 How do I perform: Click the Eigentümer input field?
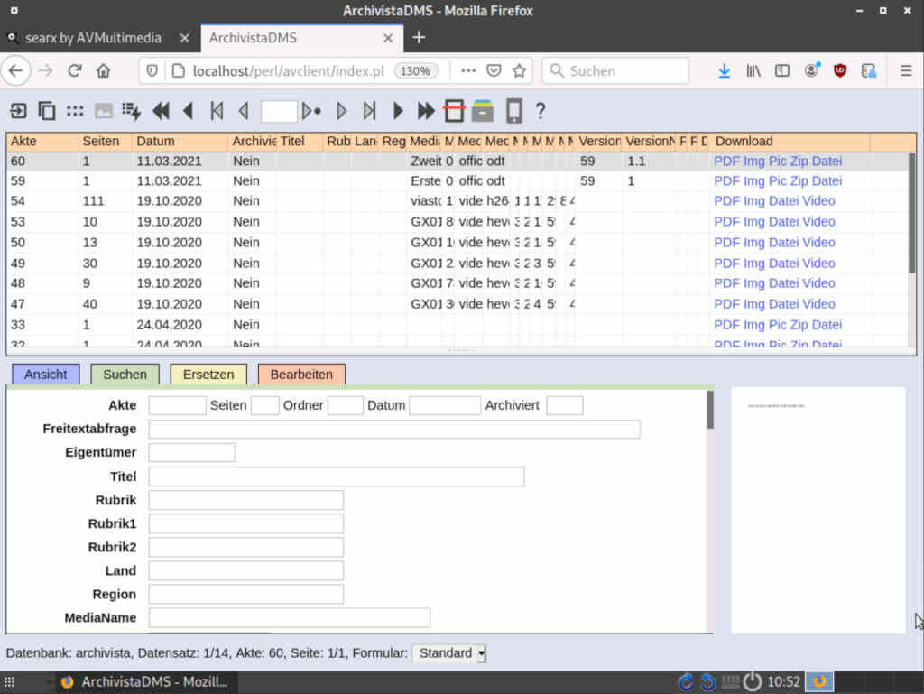click(x=191, y=452)
